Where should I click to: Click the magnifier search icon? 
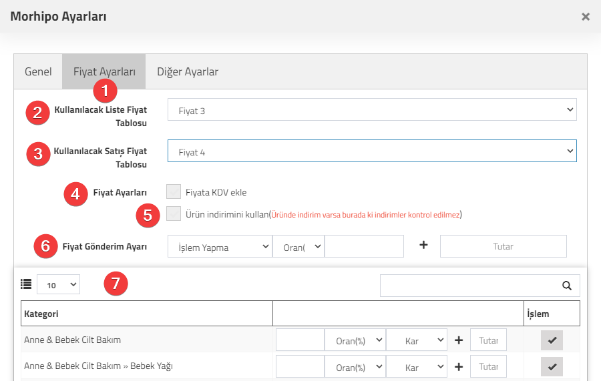tap(567, 286)
